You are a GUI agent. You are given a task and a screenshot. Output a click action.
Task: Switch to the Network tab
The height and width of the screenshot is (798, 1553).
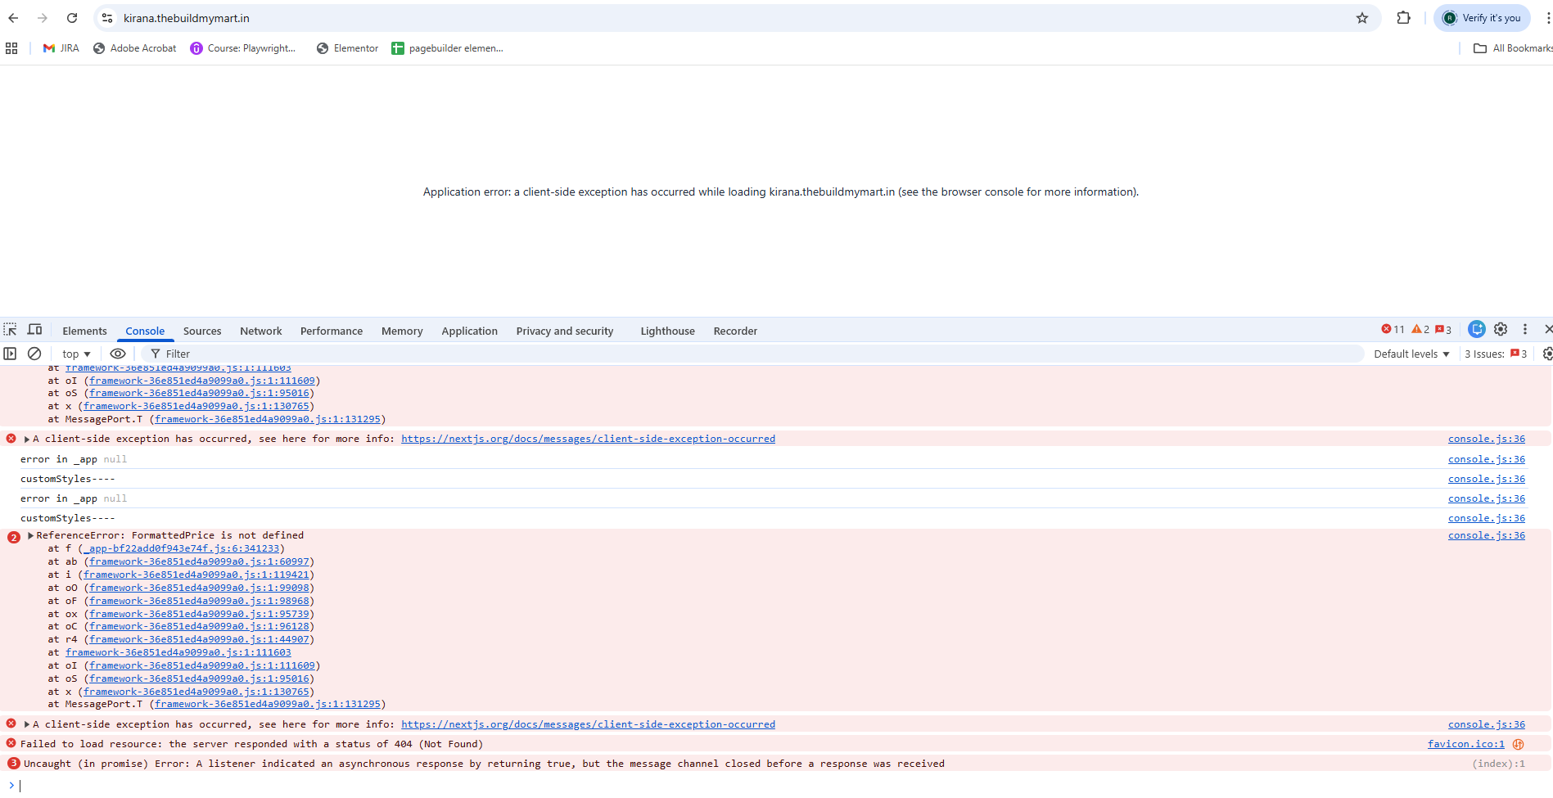261,331
